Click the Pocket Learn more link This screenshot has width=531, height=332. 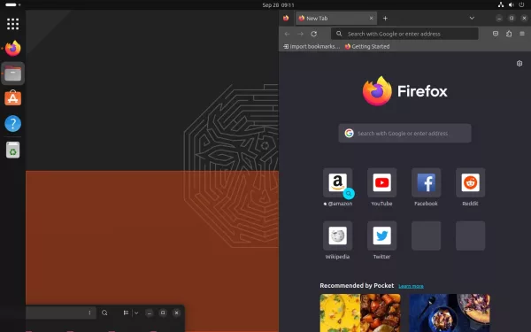click(411, 286)
